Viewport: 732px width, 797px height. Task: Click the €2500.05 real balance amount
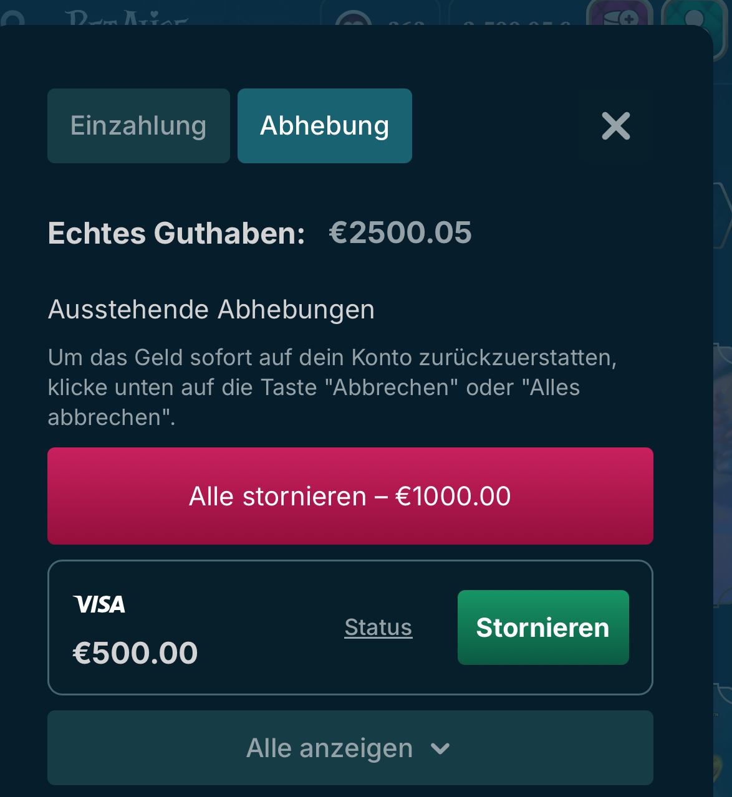[400, 232]
